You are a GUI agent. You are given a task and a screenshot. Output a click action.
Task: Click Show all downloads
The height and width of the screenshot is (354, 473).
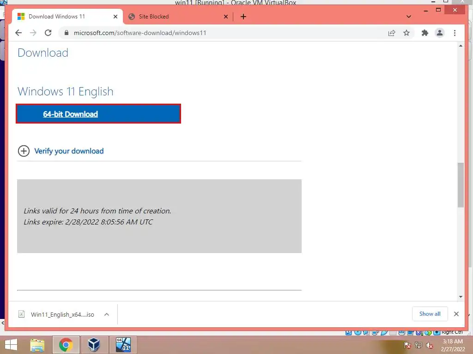tap(430, 314)
